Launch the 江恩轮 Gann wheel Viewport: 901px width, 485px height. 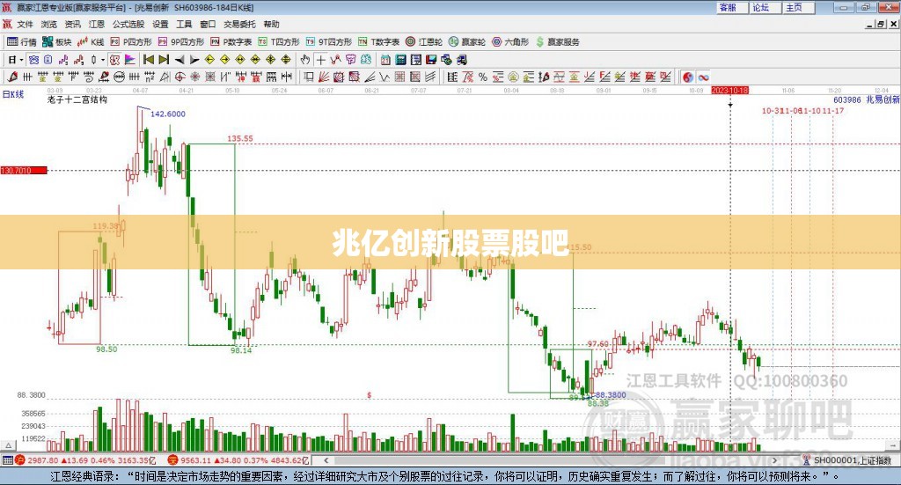(x=424, y=42)
